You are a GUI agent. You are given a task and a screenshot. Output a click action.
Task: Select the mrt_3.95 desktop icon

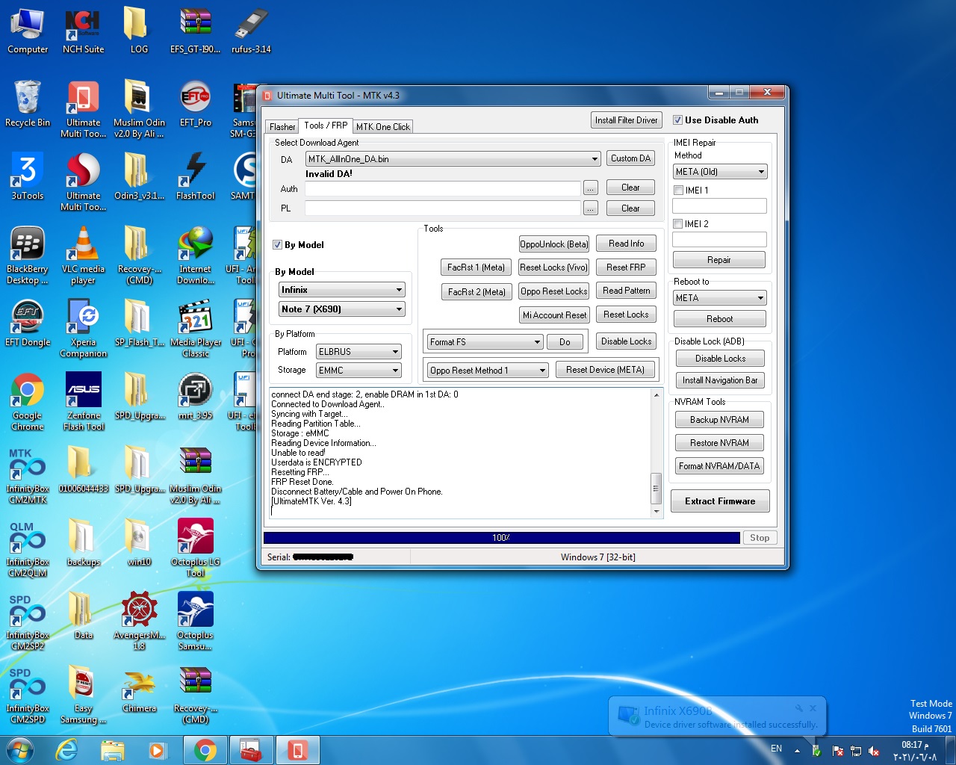(x=195, y=397)
